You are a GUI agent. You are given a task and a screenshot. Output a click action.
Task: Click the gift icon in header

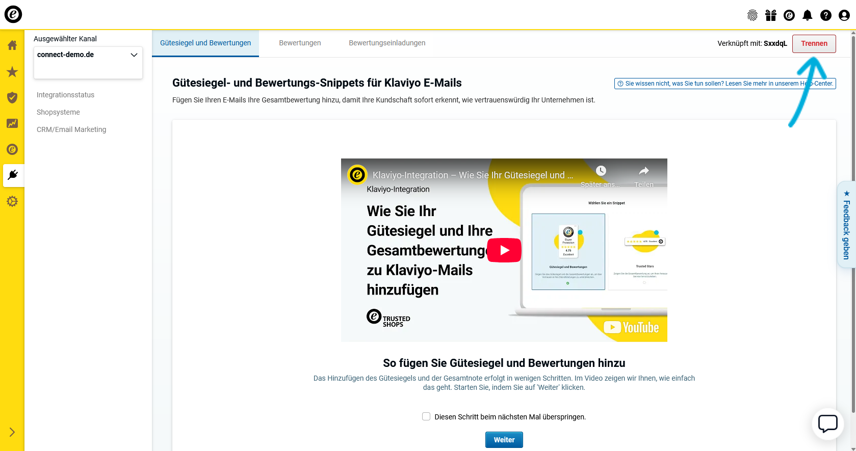pyautogui.click(x=770, y=15)
